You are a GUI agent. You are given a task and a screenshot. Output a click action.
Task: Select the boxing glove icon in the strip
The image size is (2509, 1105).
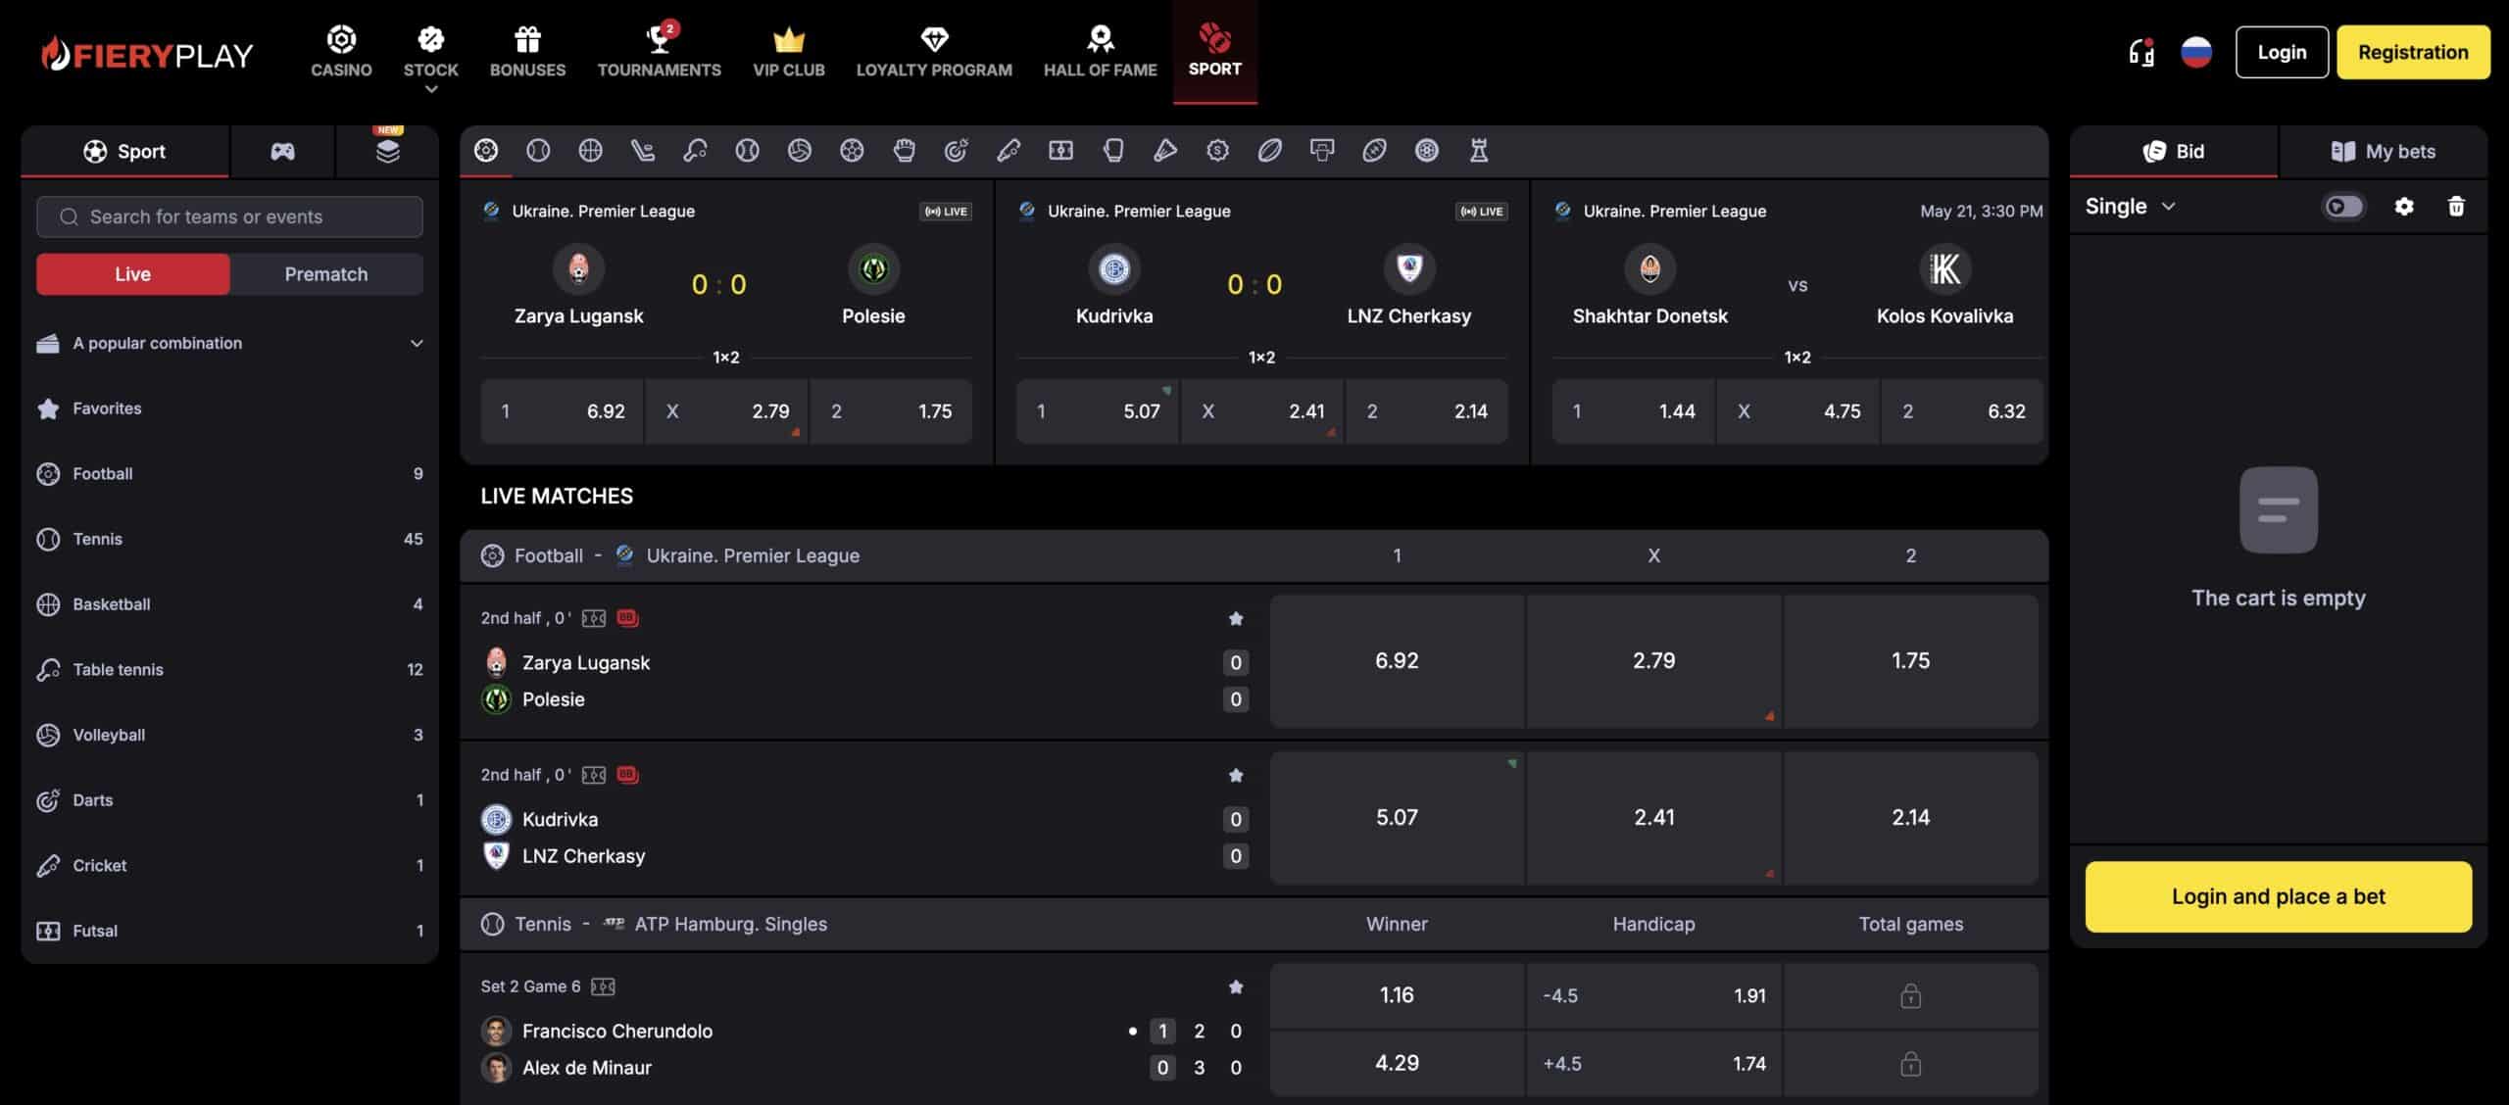pos(1113,150)
